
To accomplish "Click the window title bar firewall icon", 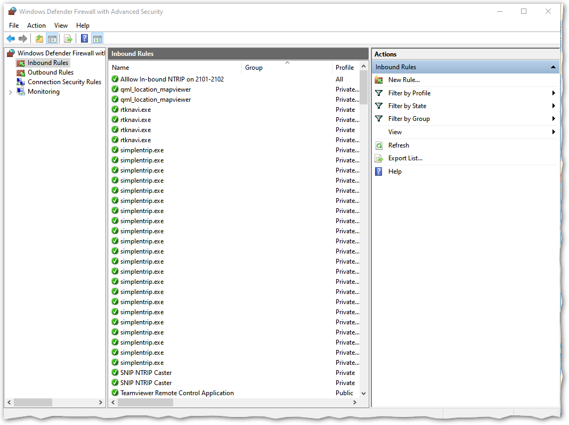I will (x=12, y=11).
